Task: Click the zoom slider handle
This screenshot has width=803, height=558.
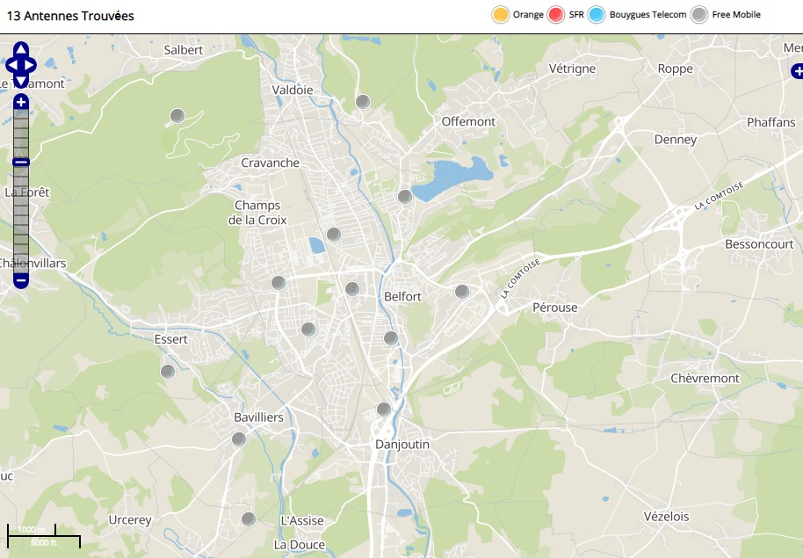Action: (x=21, y=162)
